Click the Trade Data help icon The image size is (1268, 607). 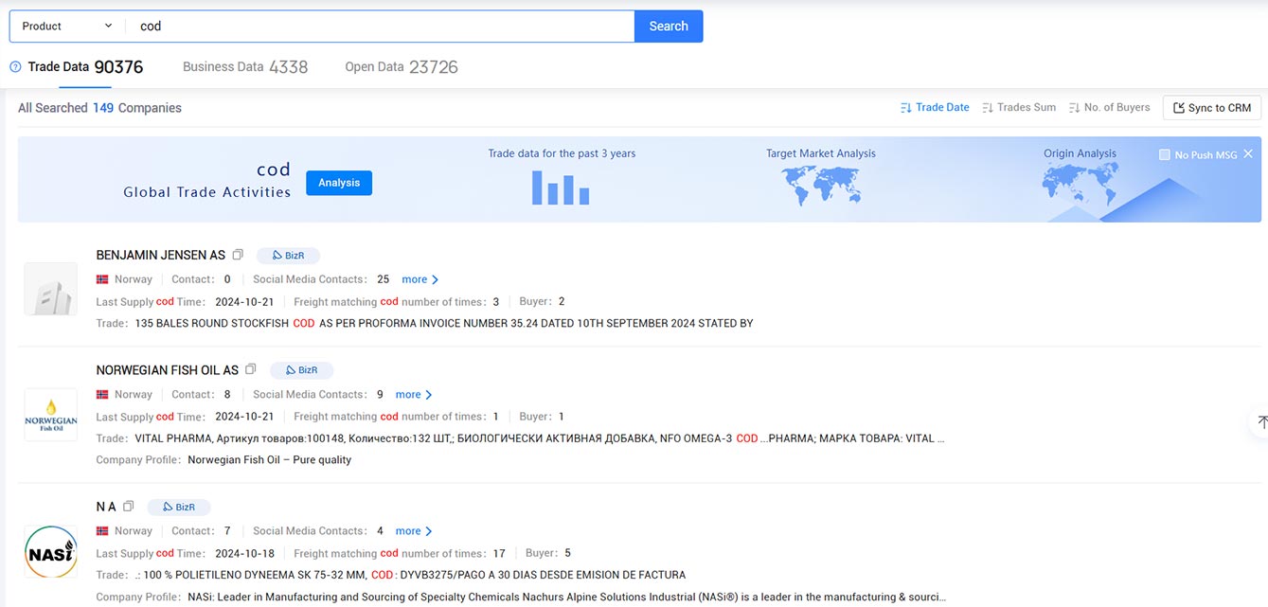click(x=15, y=67)
